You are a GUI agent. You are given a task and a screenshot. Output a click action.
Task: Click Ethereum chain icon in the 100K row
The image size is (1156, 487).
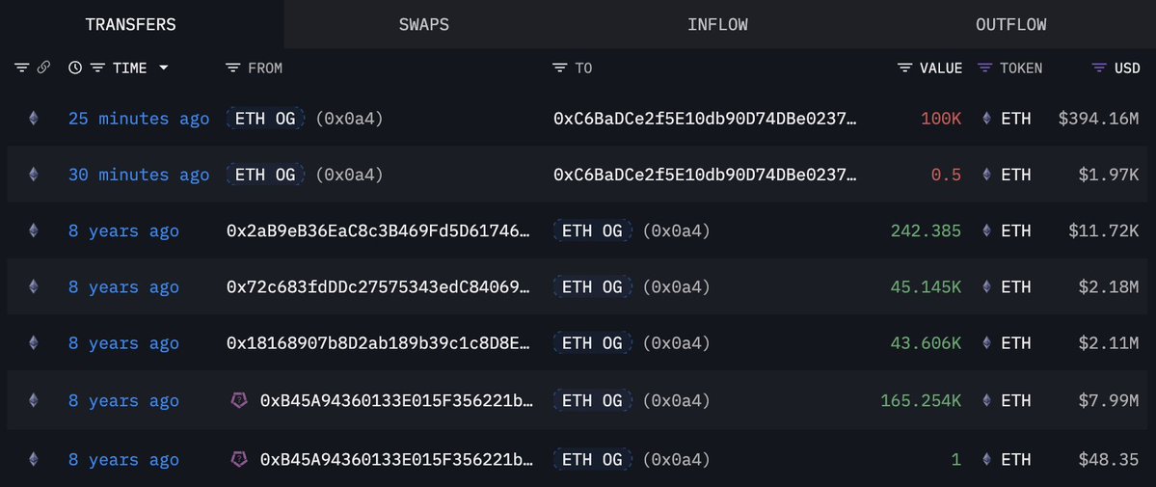(x=35, y=119)
